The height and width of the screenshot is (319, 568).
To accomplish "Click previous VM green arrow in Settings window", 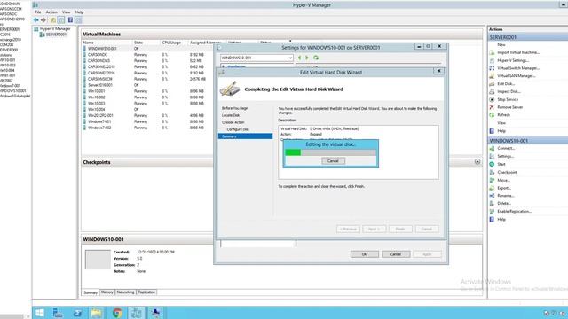I will click(300, 58).
